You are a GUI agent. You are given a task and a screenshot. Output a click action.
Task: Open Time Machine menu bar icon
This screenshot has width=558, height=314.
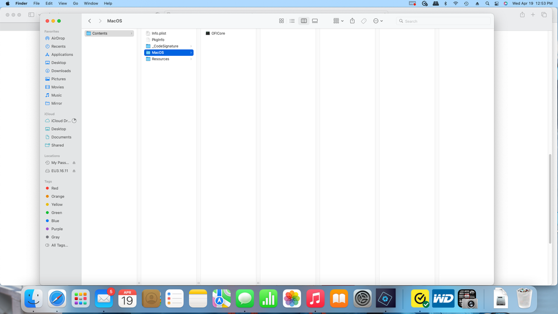pos(466,3)
